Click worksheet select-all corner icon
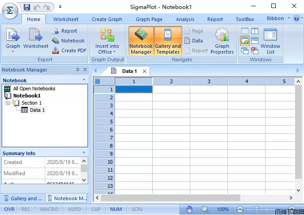 pyautogui.click(x=98, y=81)
